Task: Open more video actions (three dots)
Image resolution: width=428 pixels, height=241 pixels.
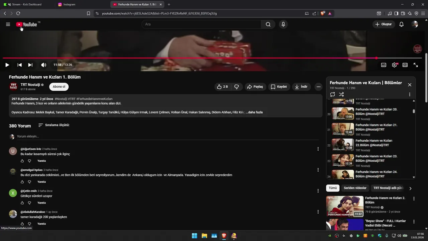Action: [x=318, y=87]
